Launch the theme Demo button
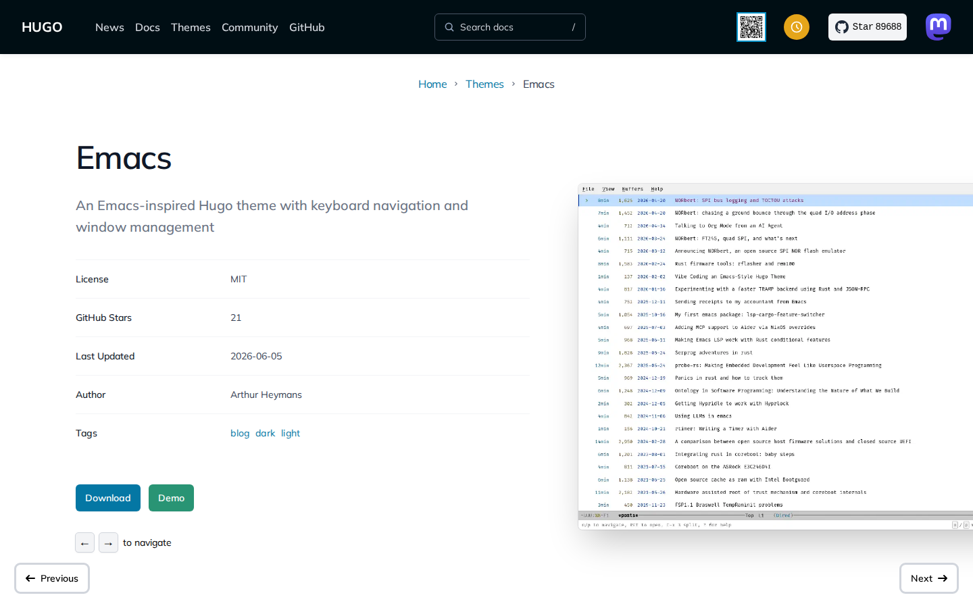Screen dimensions: 973x608 (171, 498)
